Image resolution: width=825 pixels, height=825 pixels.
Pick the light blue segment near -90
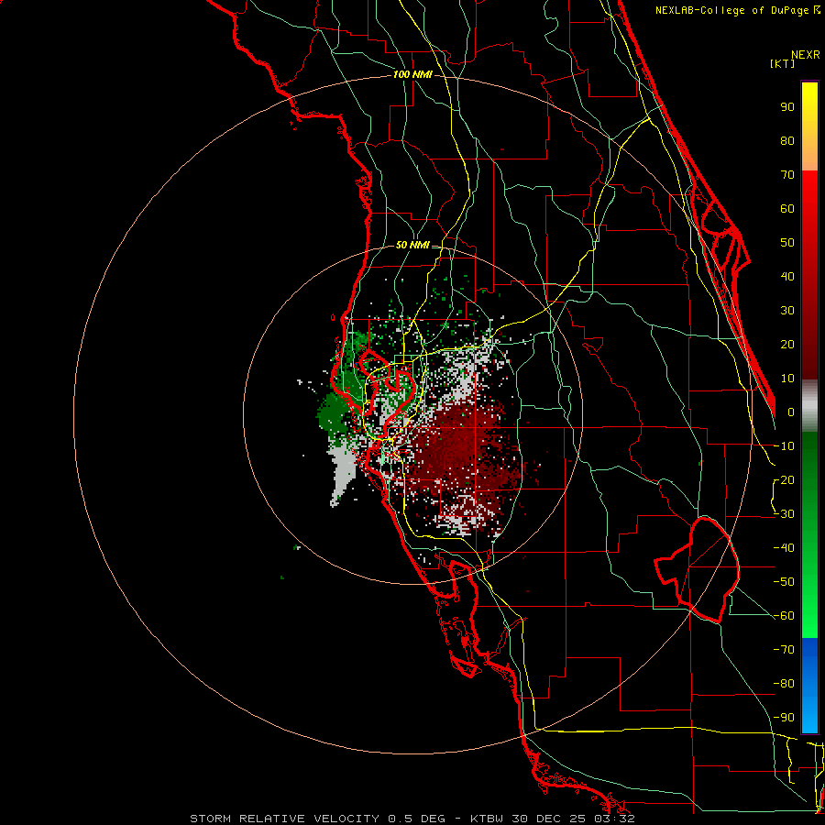[809, 716]
